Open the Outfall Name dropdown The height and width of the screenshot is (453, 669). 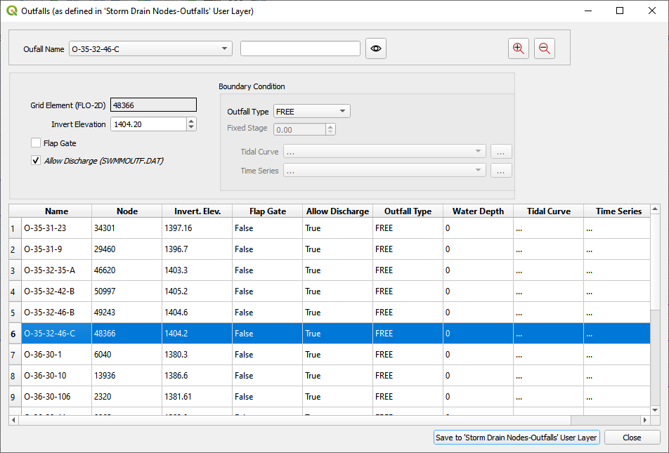coord(150,48)
